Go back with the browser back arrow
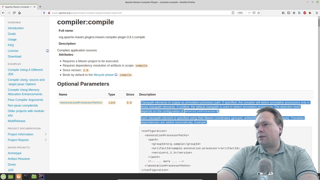The width and height of the screenshot is (320, 180). click(3, 13)
